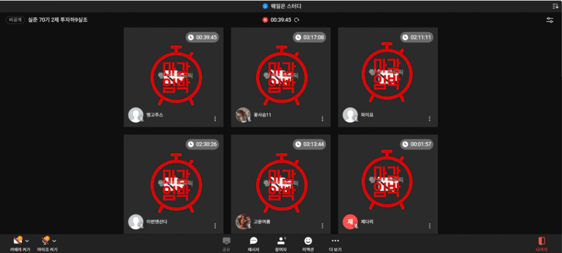Click the 03:17:08 study time badge
Image resolution: width=562 pixels, height=253 pixels.
pyautogui.click(x=310, y=37)
